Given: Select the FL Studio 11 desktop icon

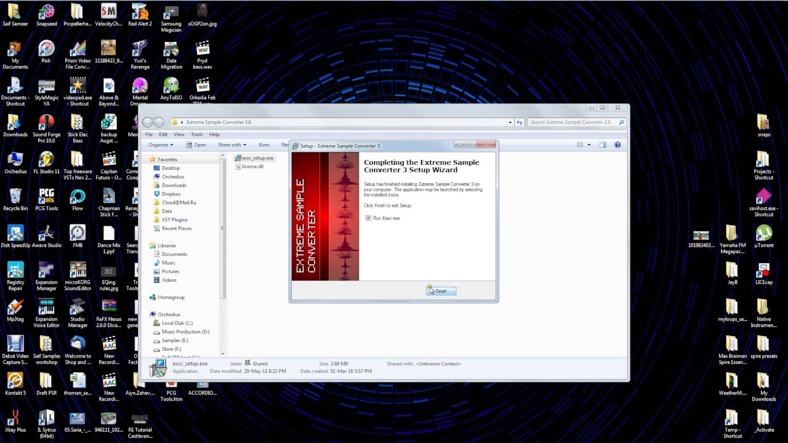Looking at the screenshot, I should pos(46,163).
